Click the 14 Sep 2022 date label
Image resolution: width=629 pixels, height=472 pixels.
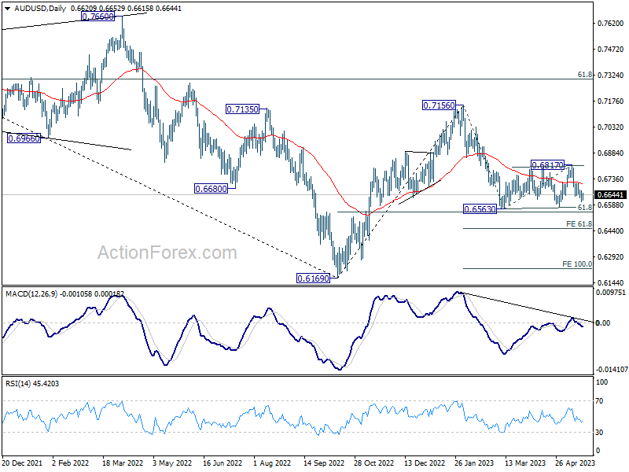click(324, 463)
